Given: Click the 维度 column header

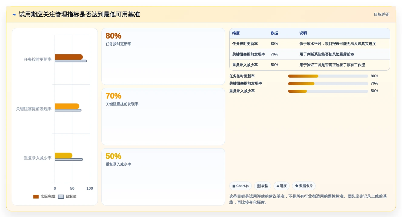Looking at the screenshot, I should (236, 33).
